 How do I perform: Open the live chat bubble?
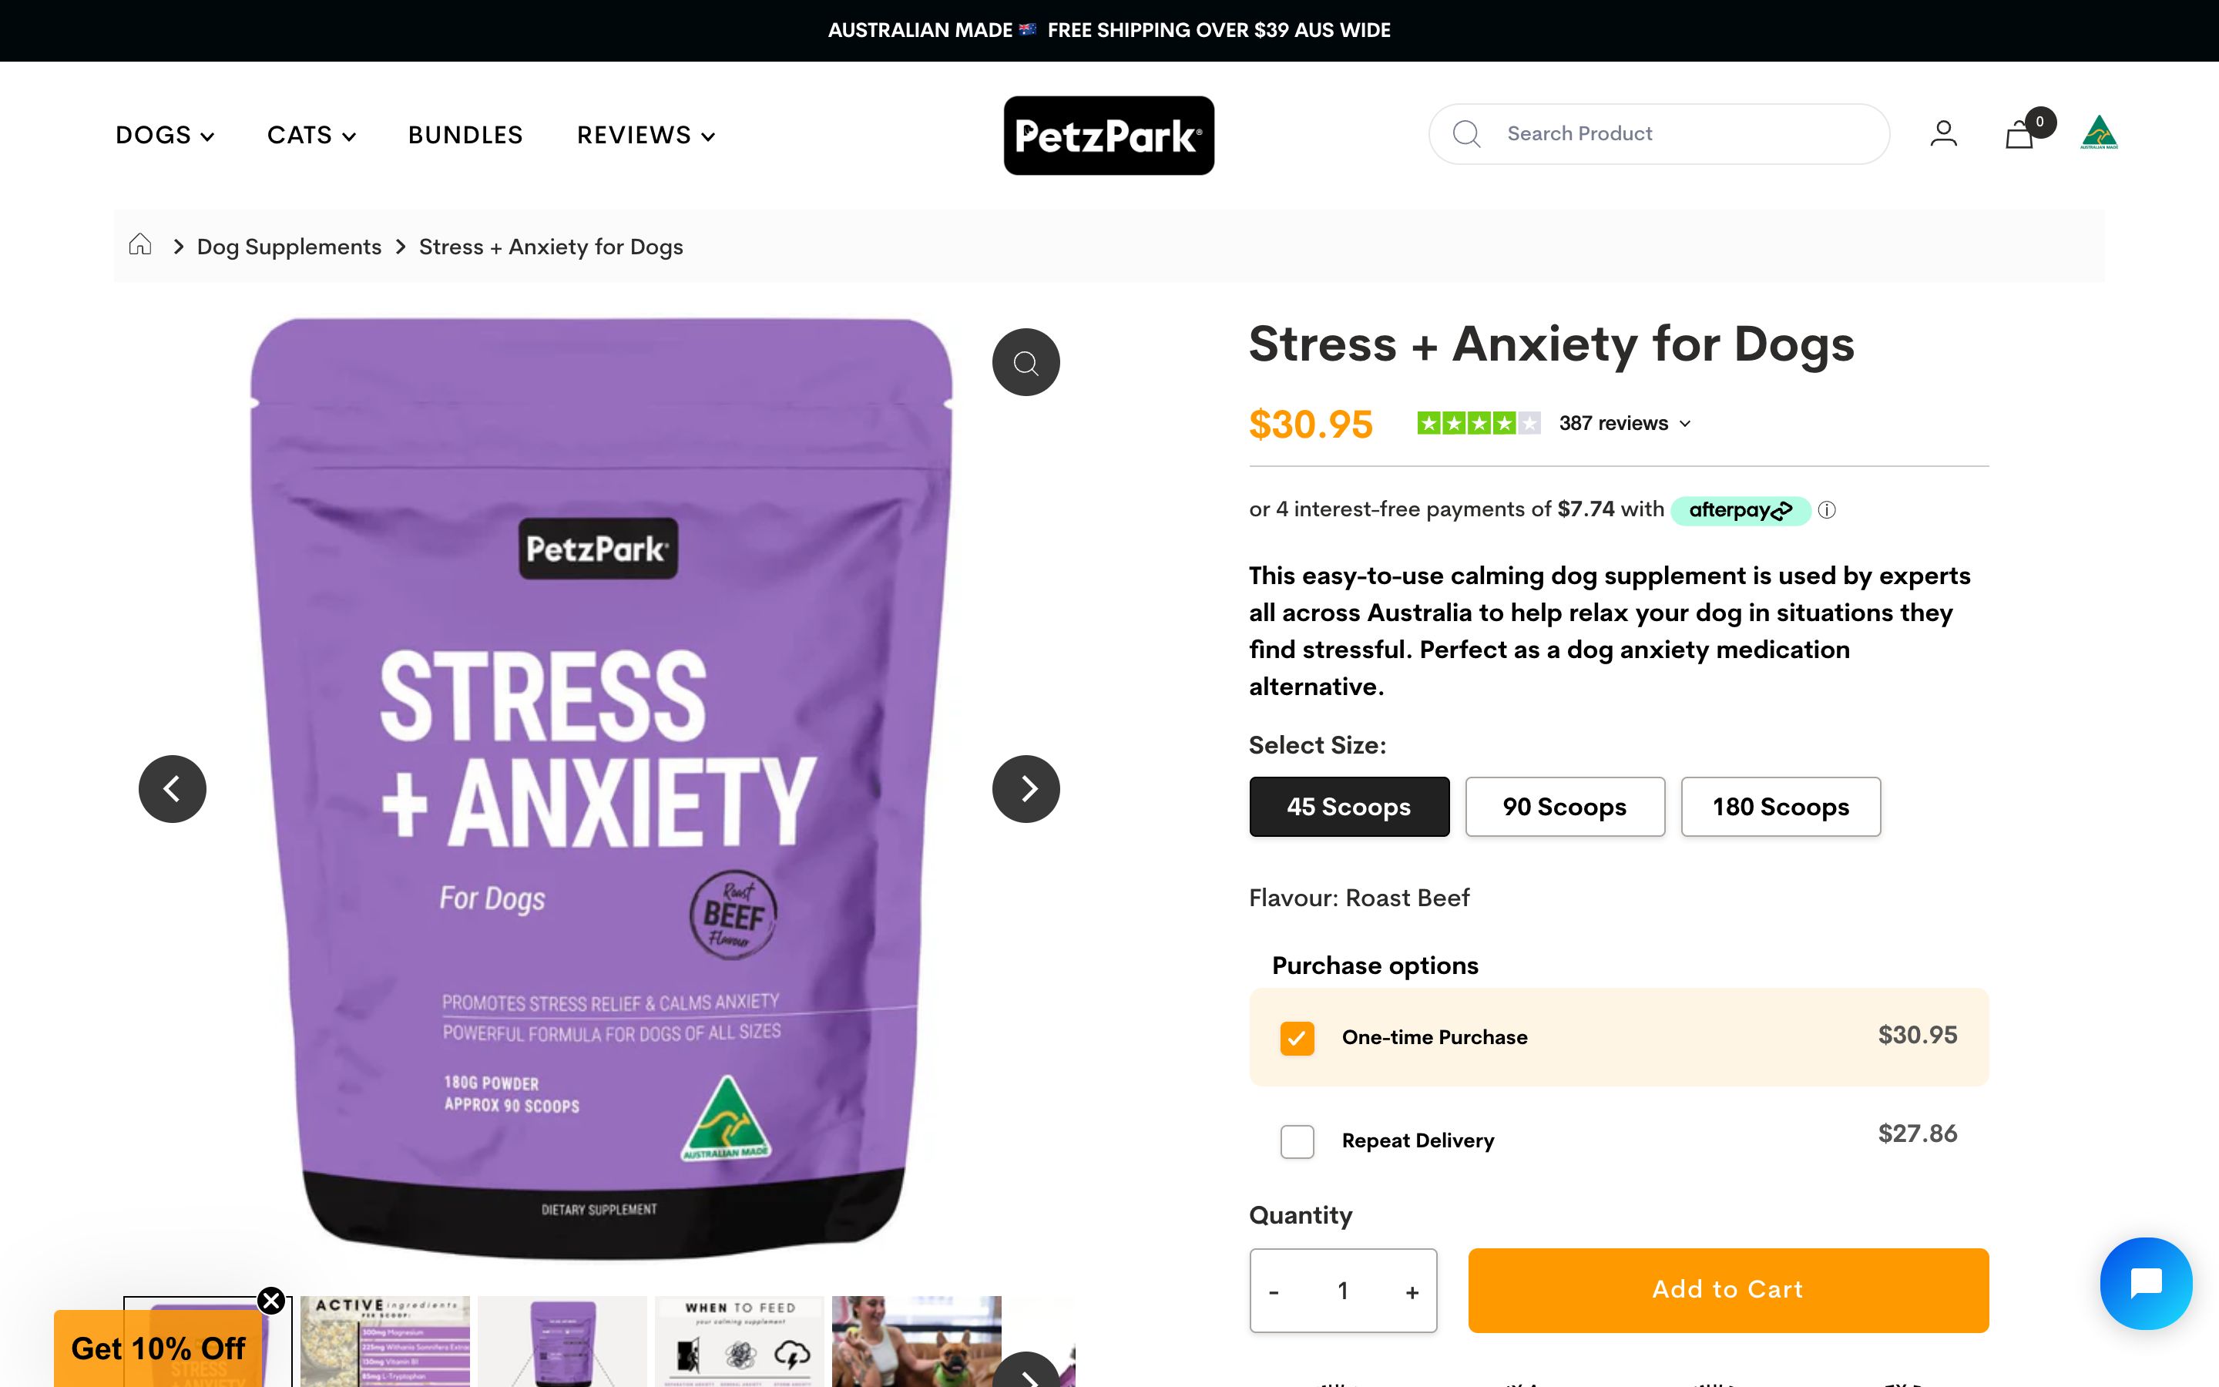[2146, 1283]
